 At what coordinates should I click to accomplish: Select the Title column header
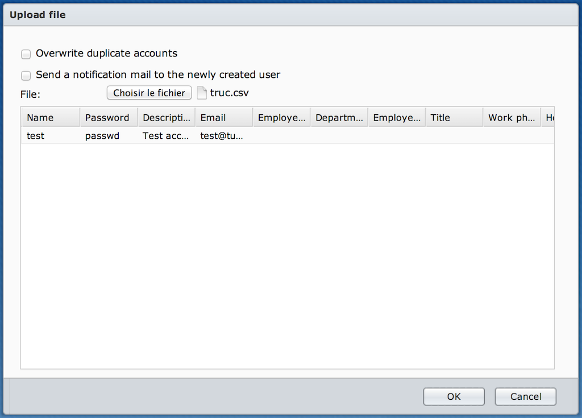coord(454,117)
